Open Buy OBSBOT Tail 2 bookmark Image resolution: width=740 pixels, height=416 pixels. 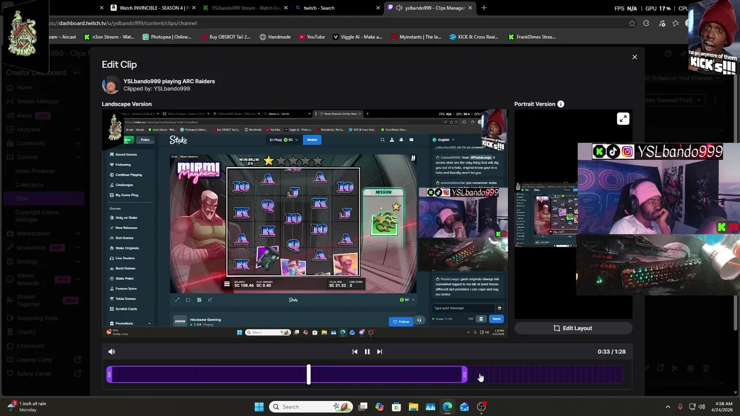pyautogui.click(x=225, y=37)
